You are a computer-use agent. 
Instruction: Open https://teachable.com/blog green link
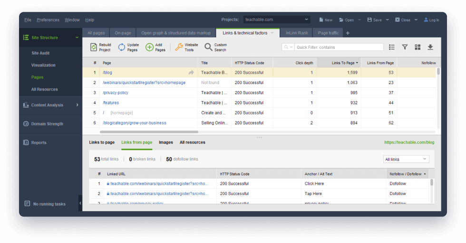click(409, 142)
